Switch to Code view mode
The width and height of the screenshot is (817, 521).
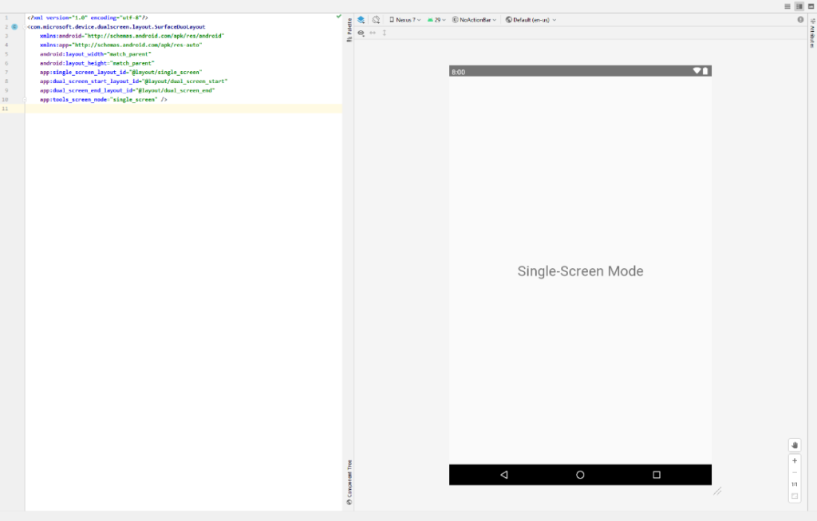tap(788, 6)
